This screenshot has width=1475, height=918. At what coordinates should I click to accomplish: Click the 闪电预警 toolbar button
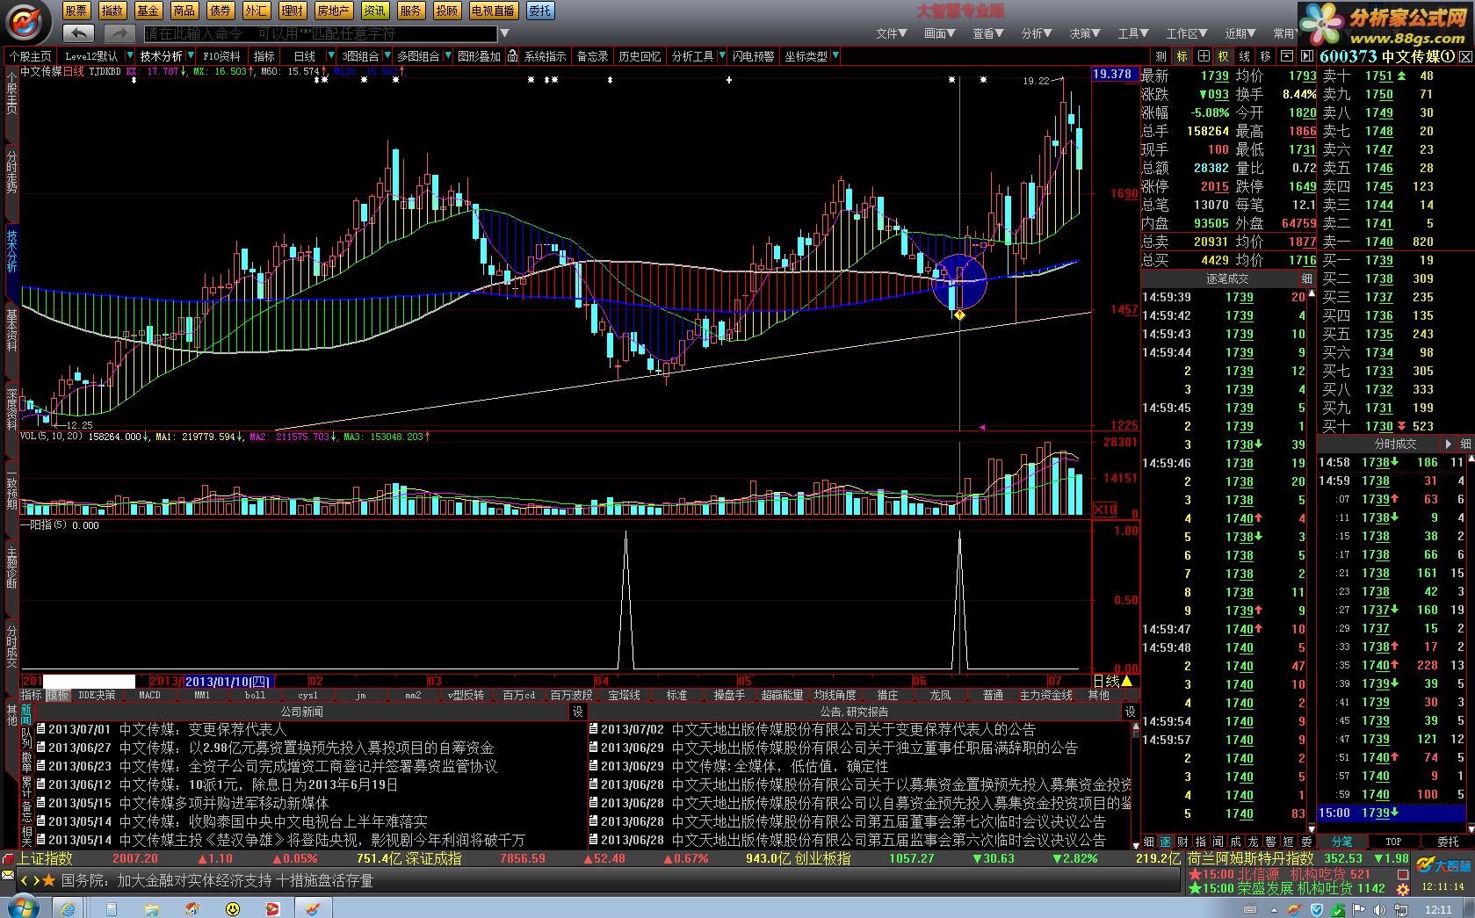click(x=754, y=56)
